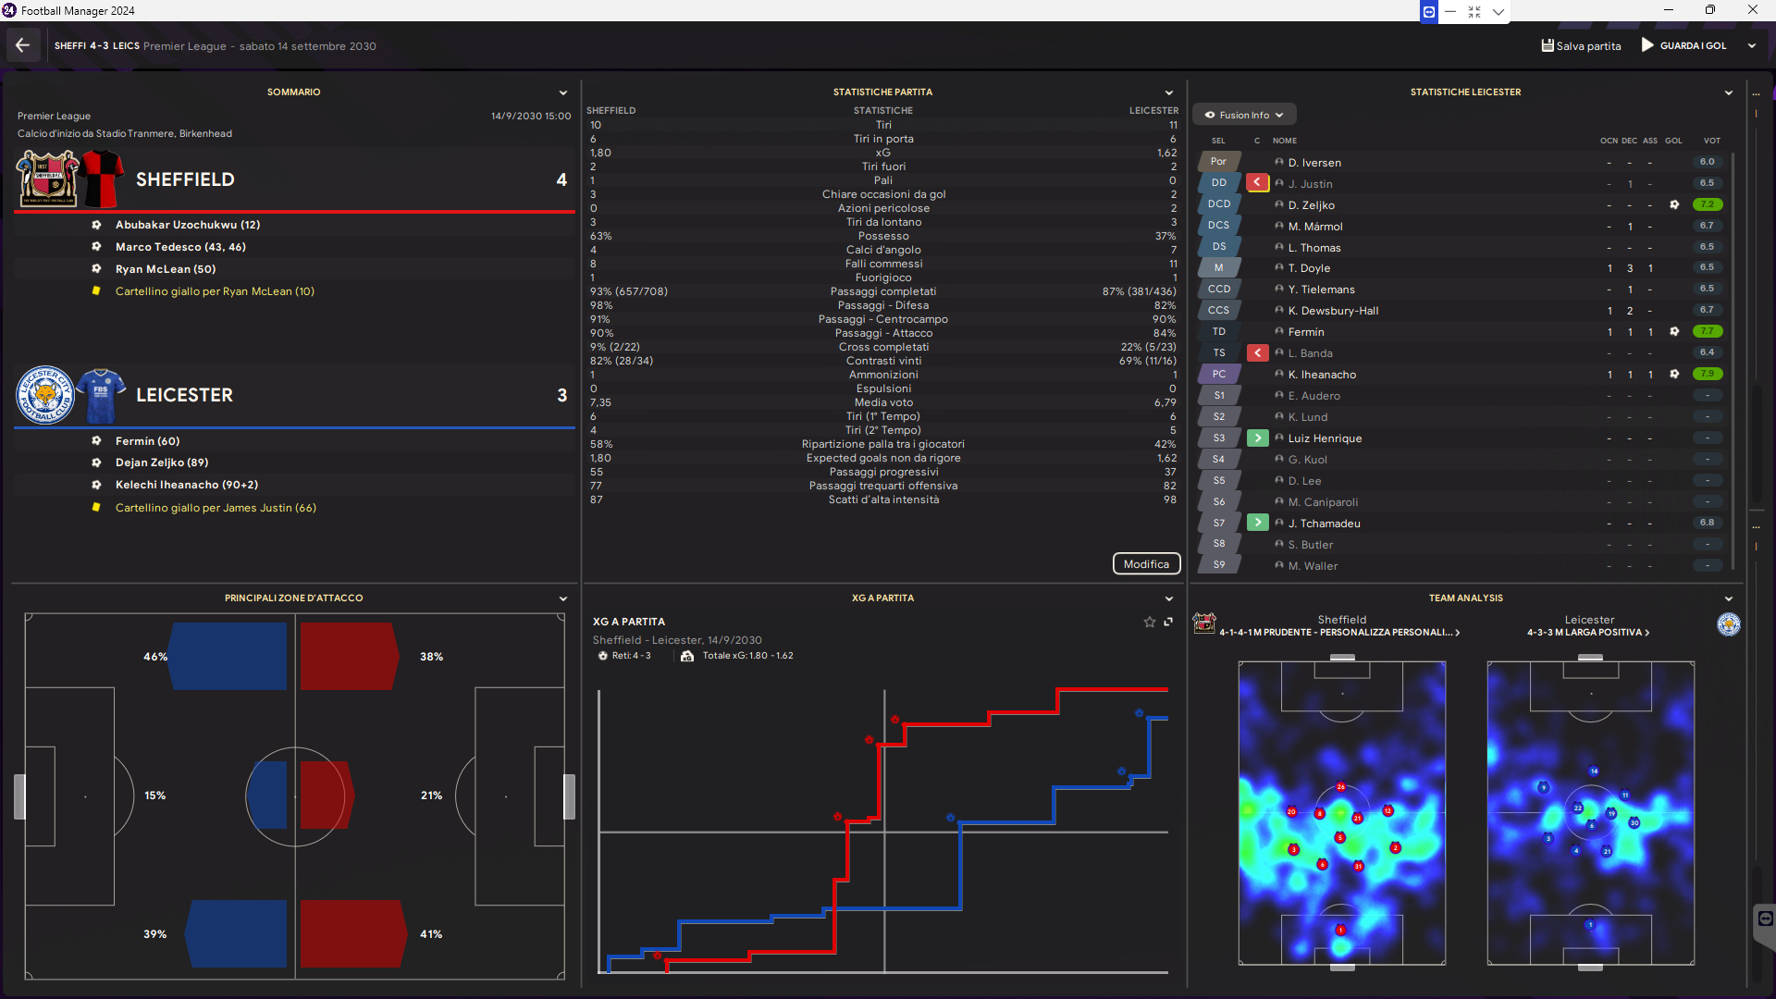Star the xG a partita chart
1776x999 pixels.
[x=1149, y=622]
